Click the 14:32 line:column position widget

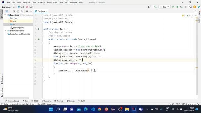[x=171, y=104]
